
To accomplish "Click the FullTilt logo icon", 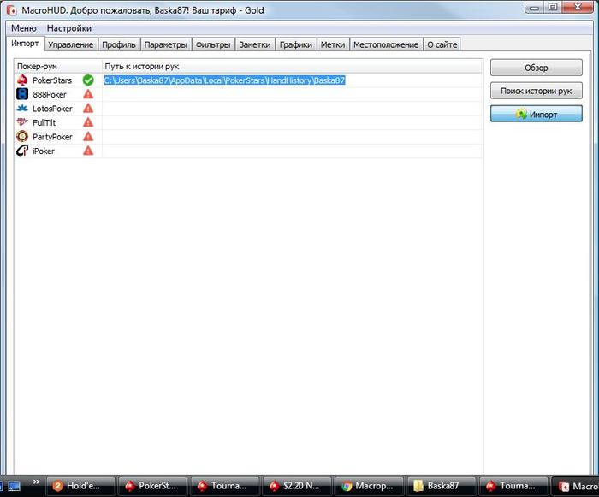I will [x=22, y=121].
